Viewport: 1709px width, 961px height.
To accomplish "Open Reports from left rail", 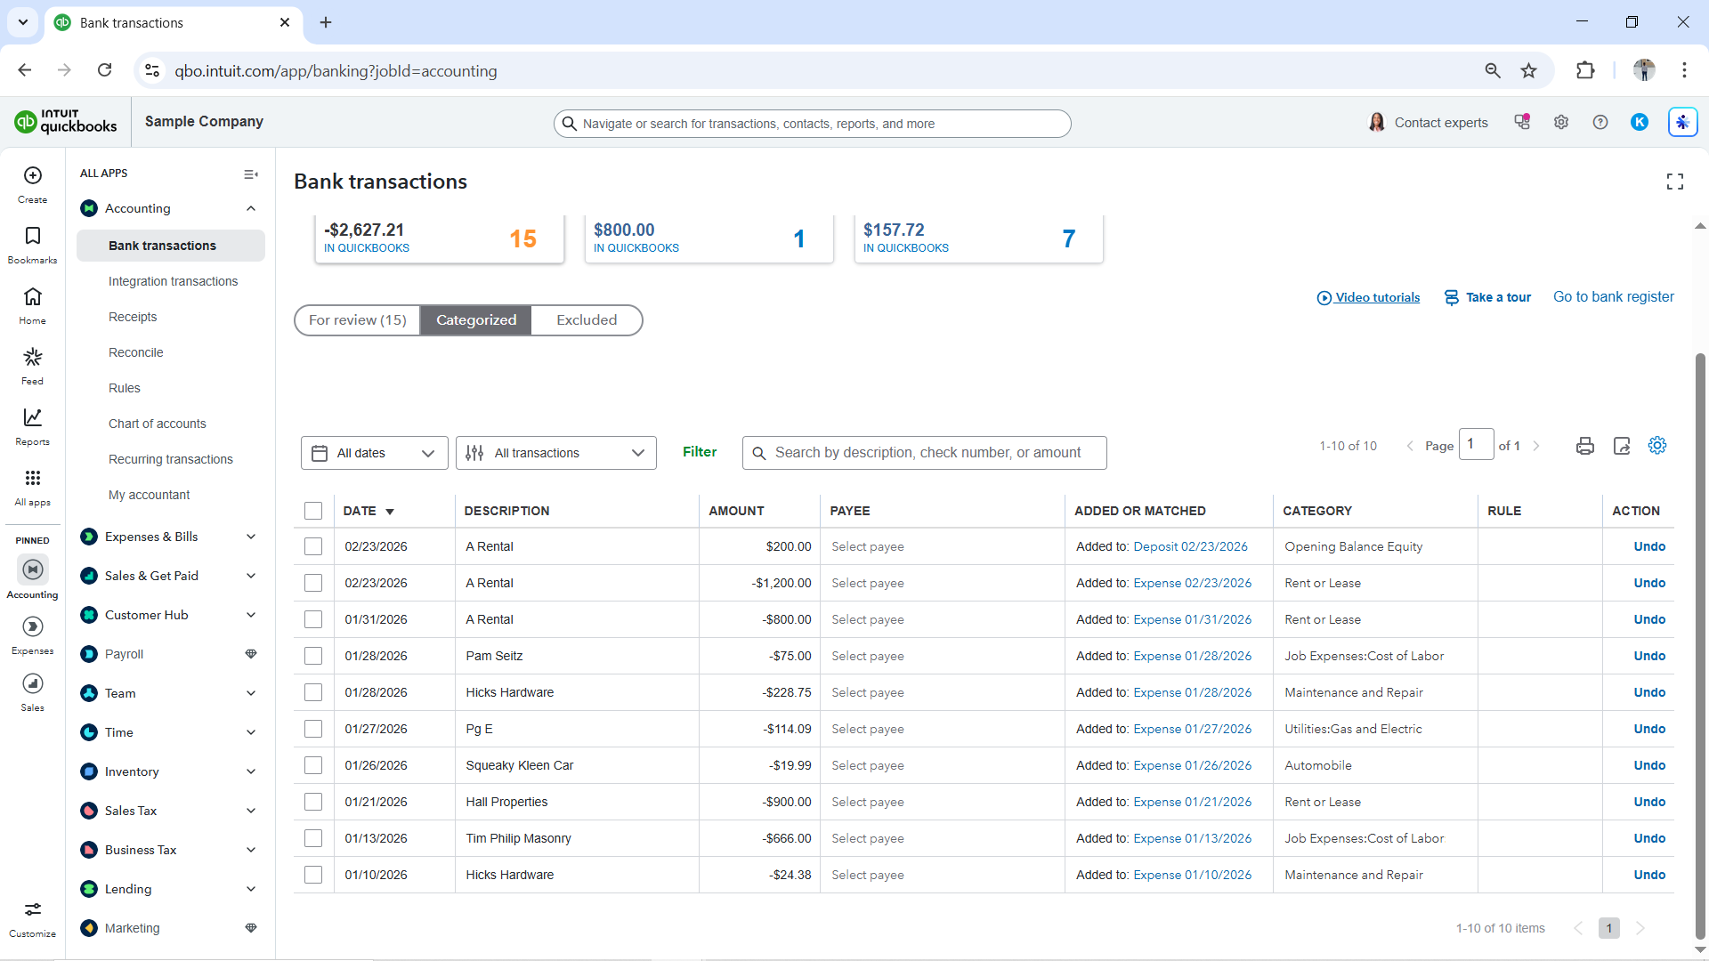I will pos(33,425).
